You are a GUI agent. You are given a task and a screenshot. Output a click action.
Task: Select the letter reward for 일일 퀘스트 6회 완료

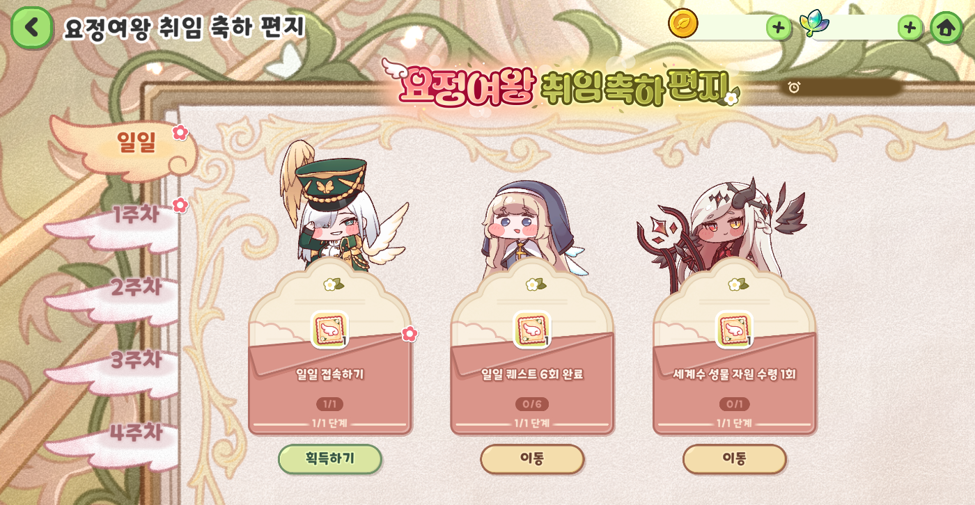(532, 330)
